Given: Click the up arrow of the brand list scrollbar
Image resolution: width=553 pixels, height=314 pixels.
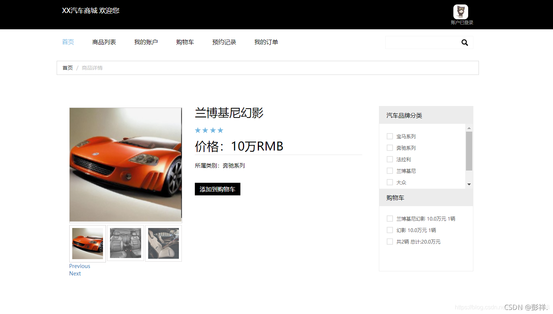Looking at the screenshot, I should (469, 128).
